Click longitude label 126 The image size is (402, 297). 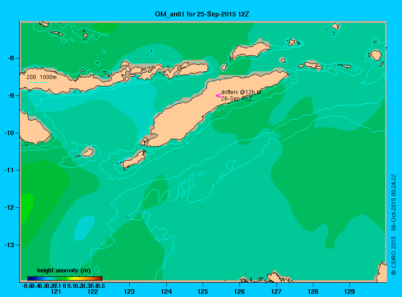(239, 292)
